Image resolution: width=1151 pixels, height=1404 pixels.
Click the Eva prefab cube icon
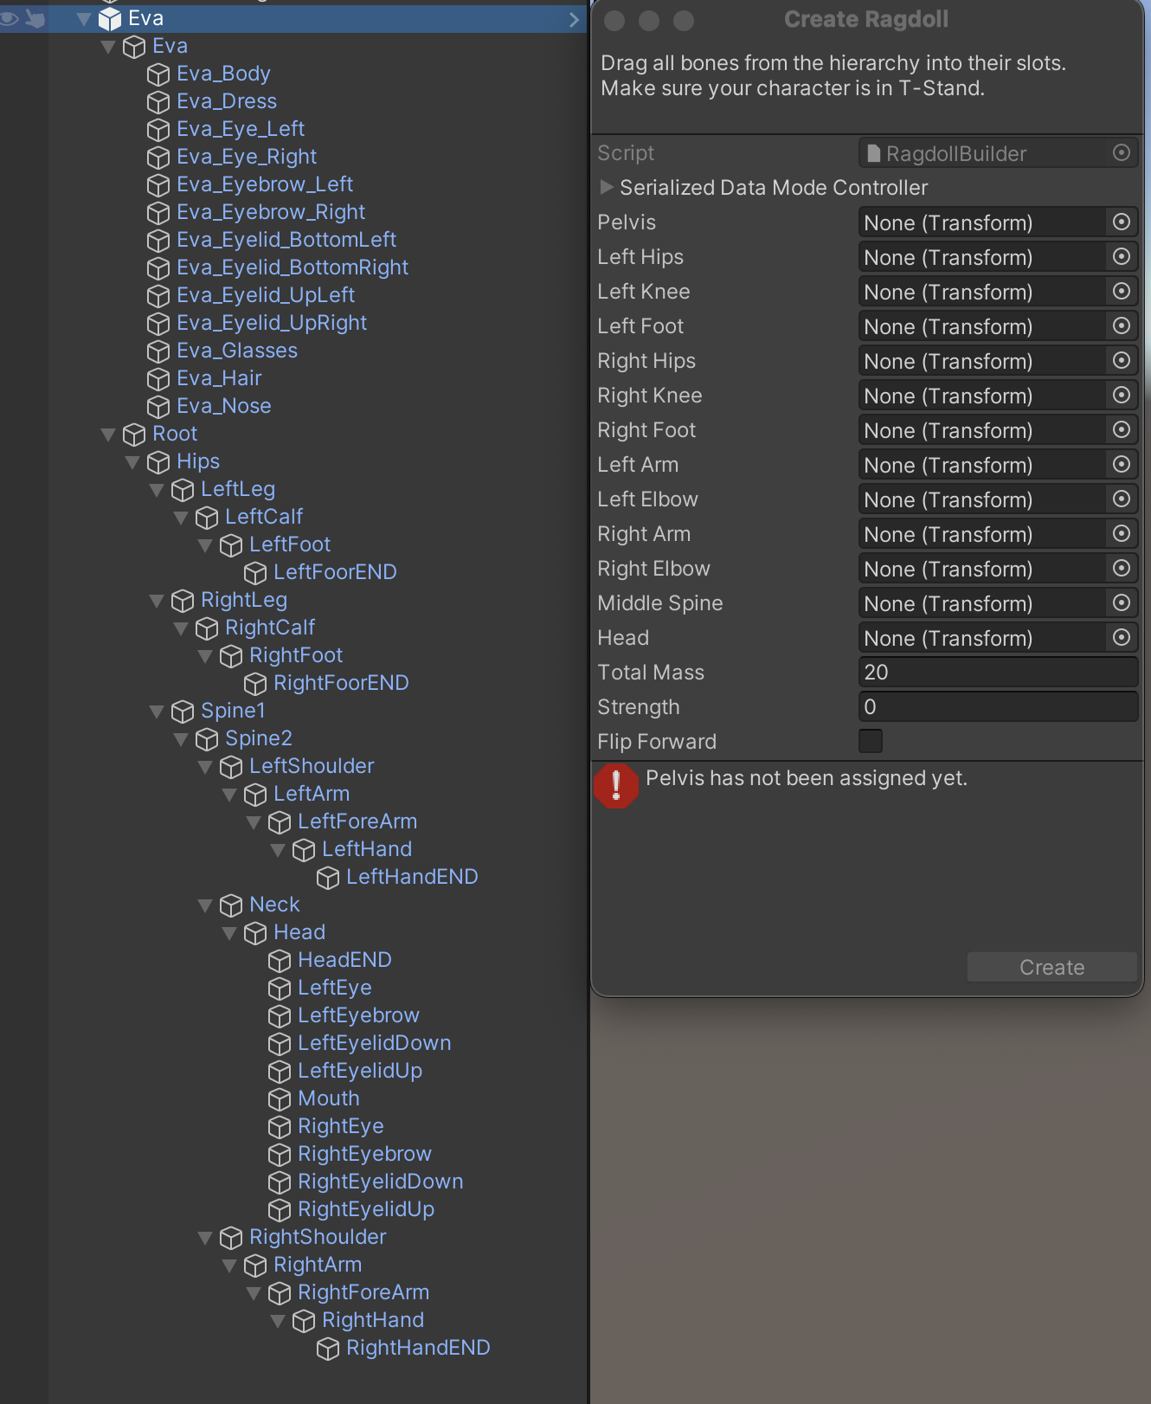[110, 19]
